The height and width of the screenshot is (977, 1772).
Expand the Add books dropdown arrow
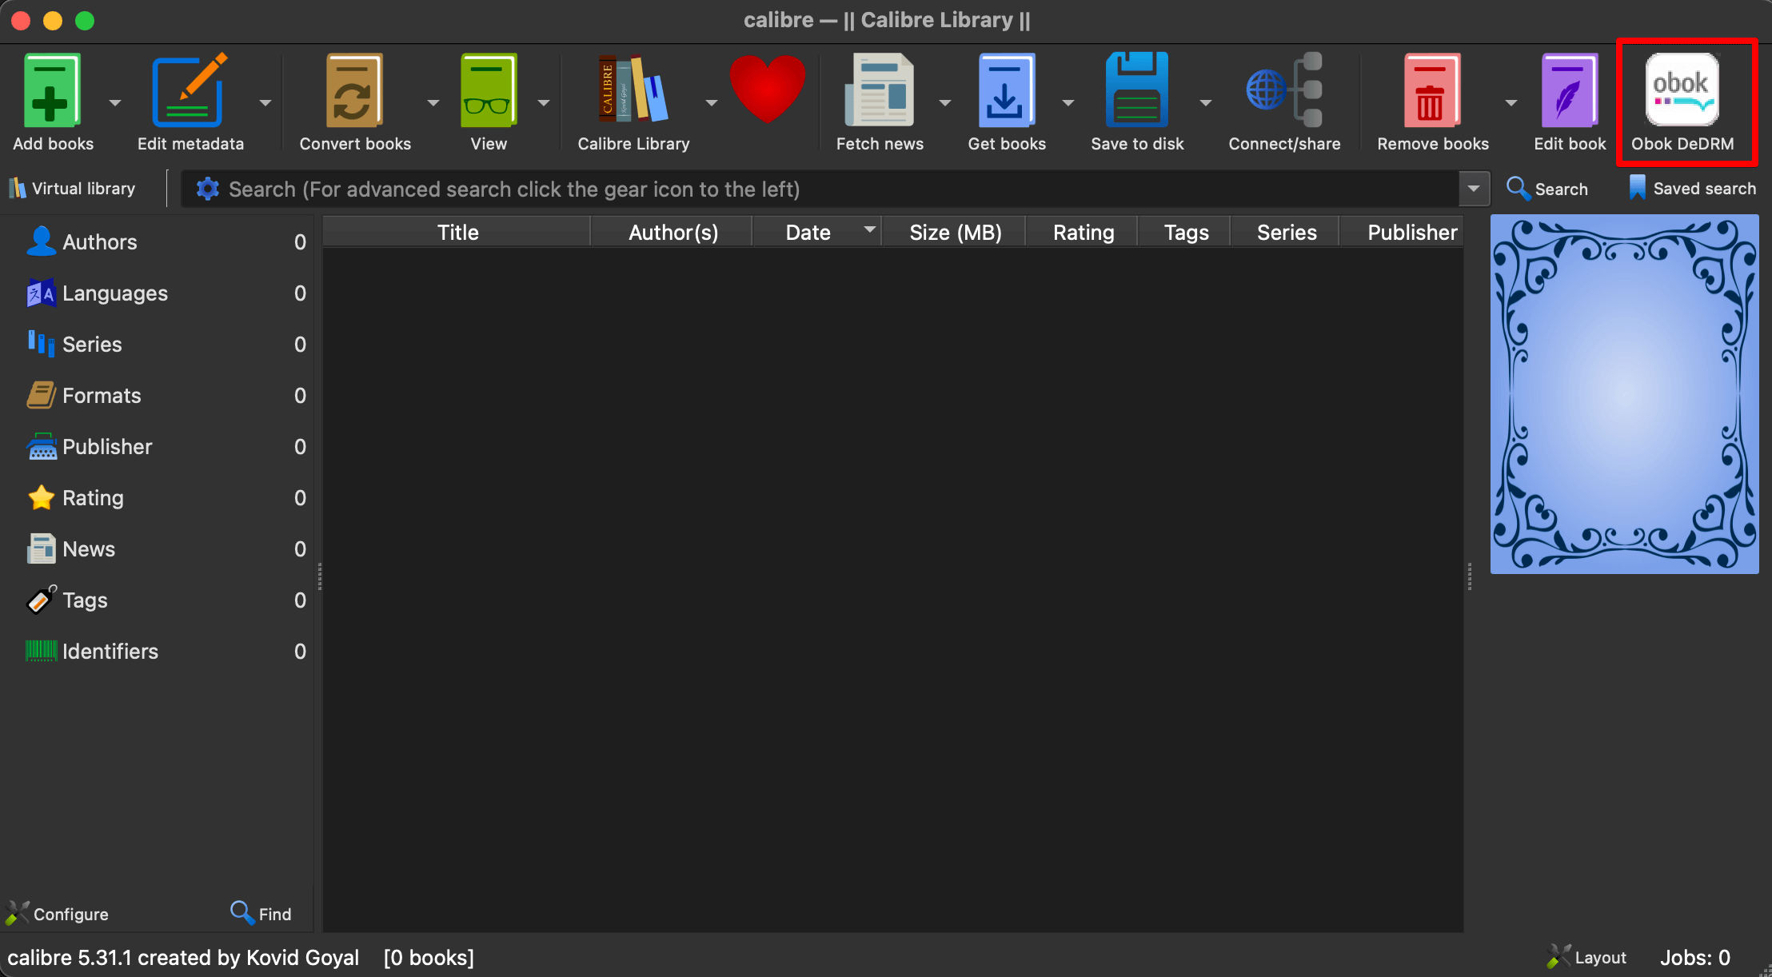[114, 102]
